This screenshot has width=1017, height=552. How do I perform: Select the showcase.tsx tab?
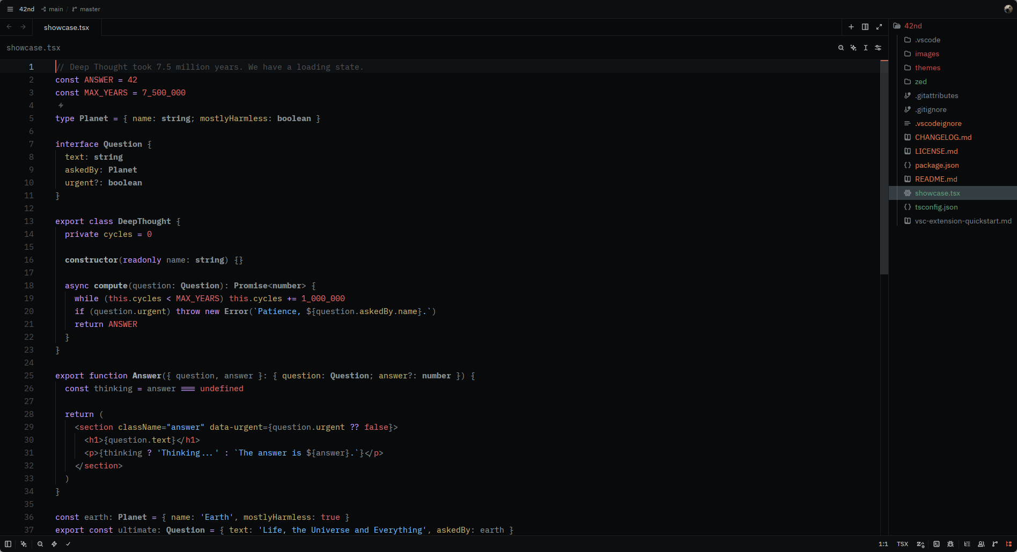coord(67,27)
